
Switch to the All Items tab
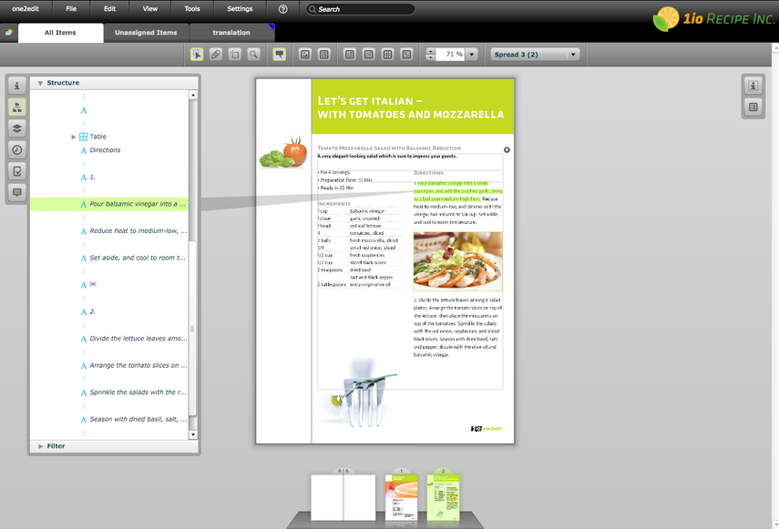(61, 33)
